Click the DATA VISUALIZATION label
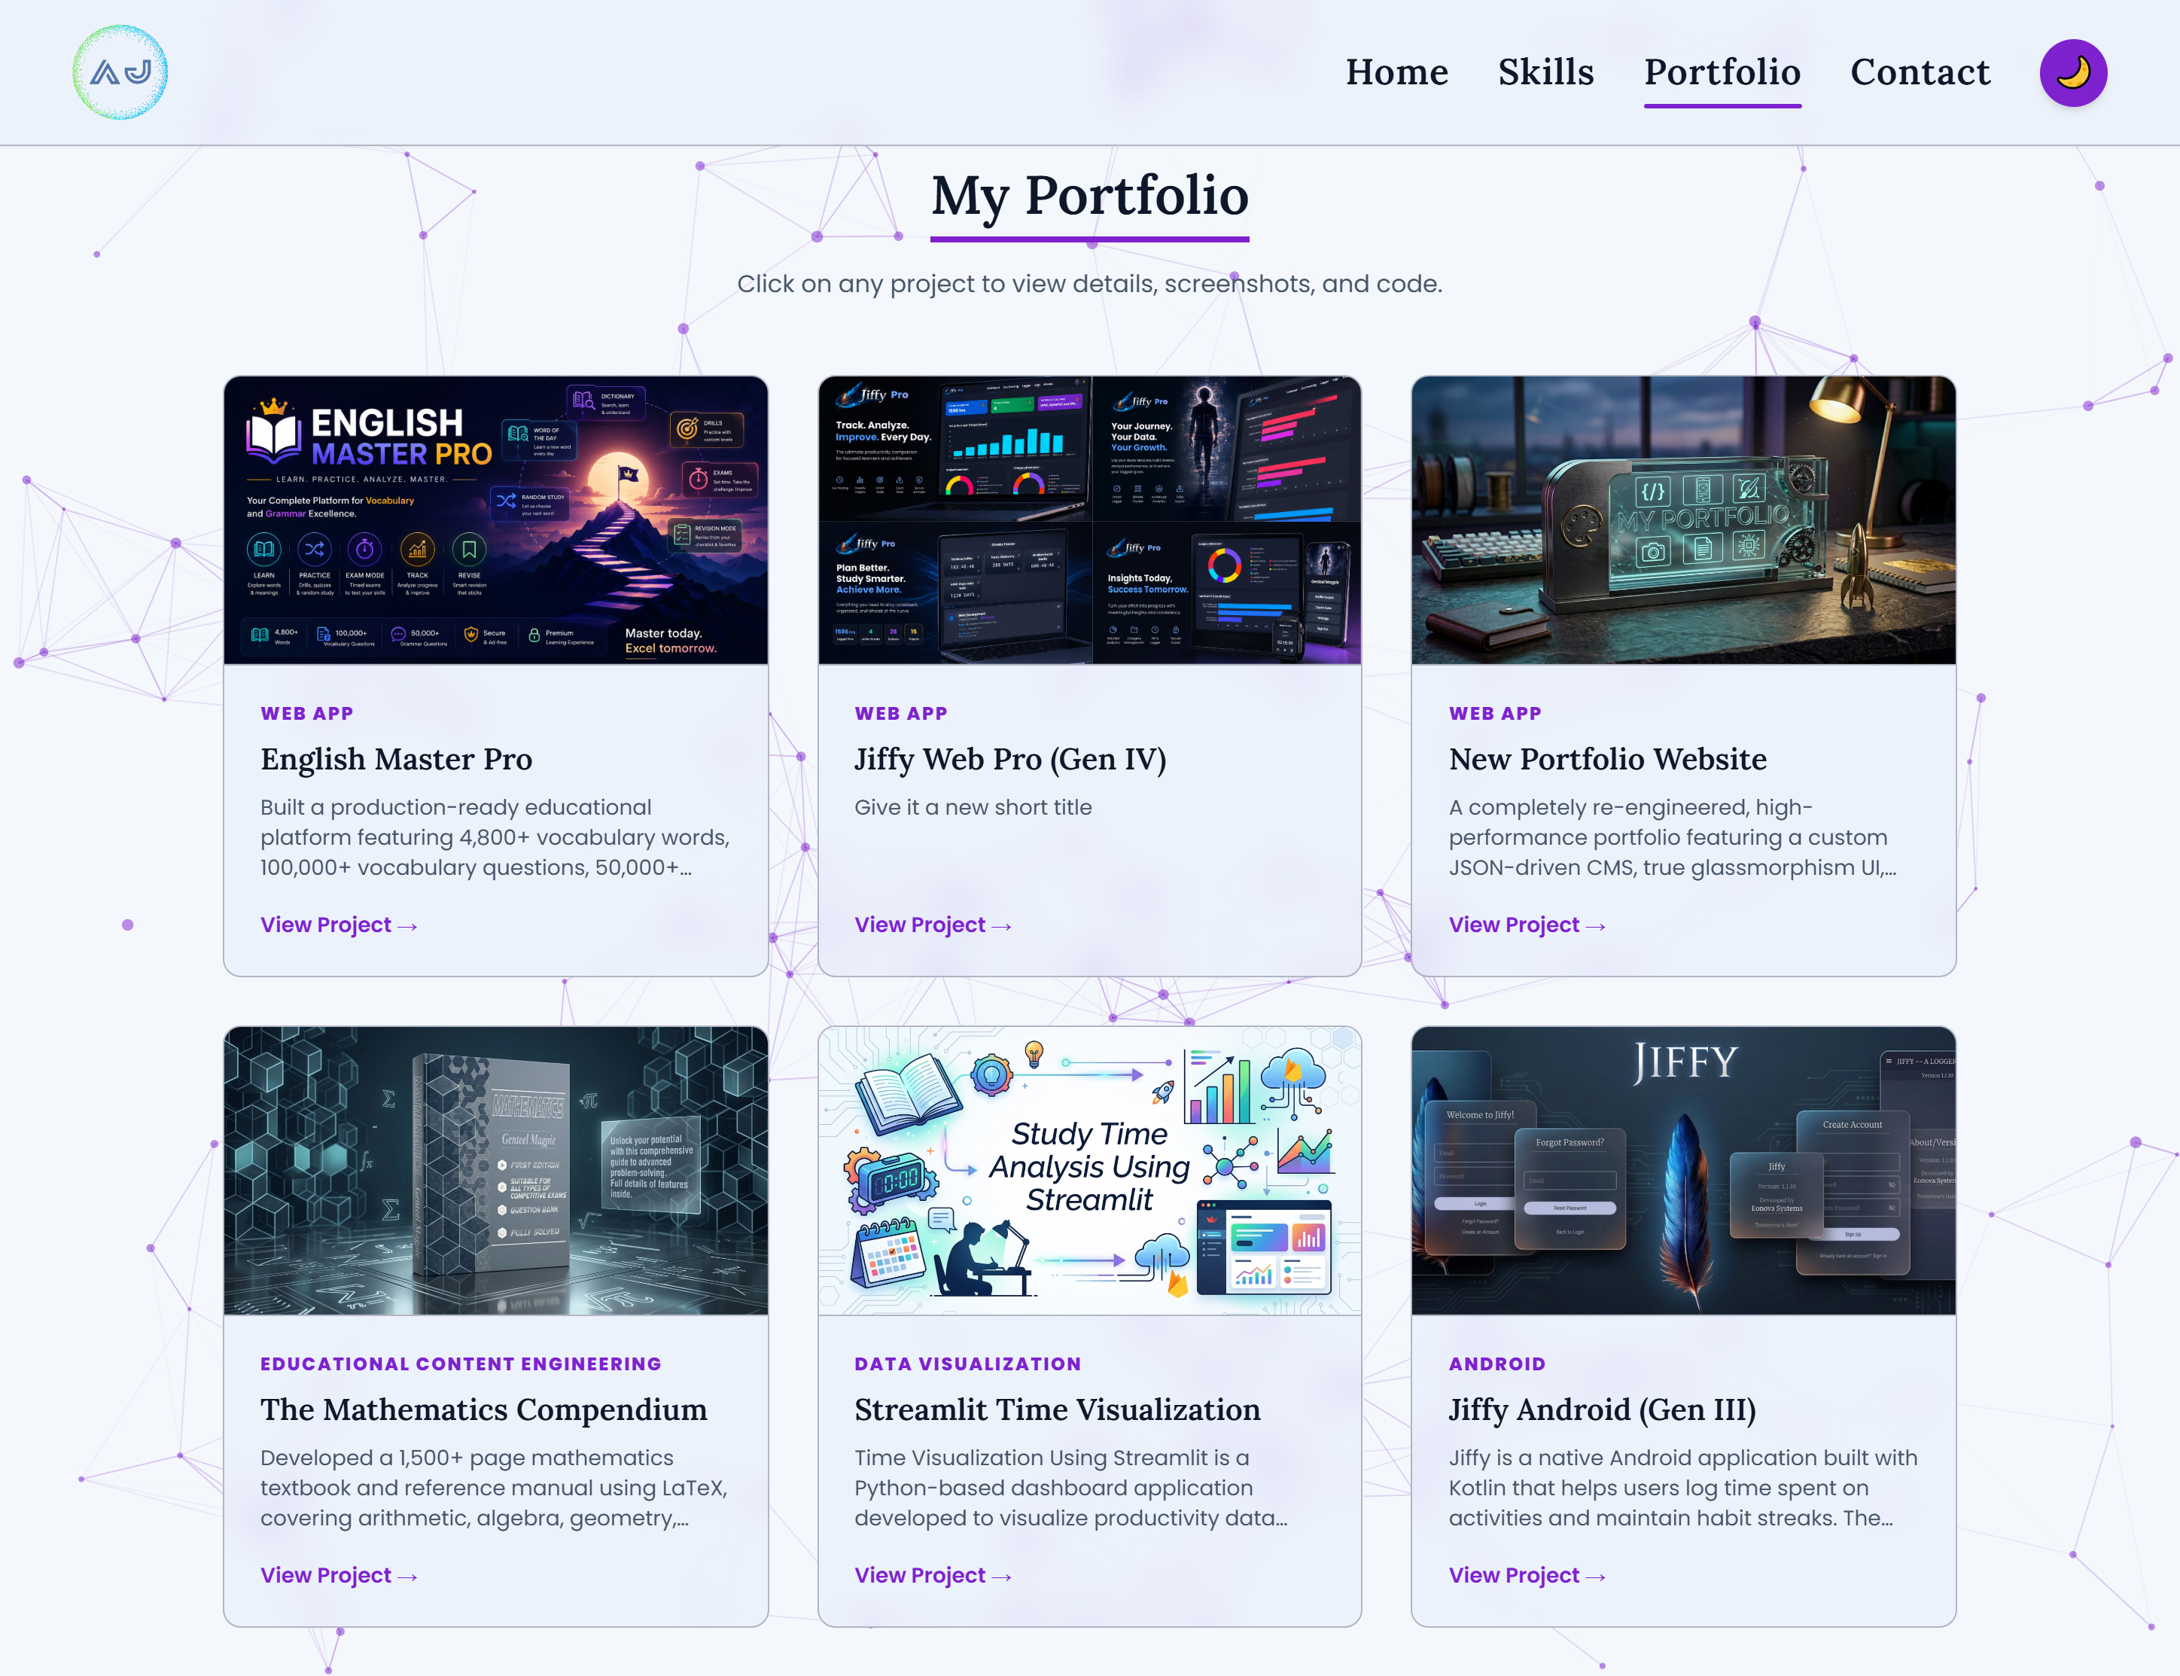 [967, 1364]
